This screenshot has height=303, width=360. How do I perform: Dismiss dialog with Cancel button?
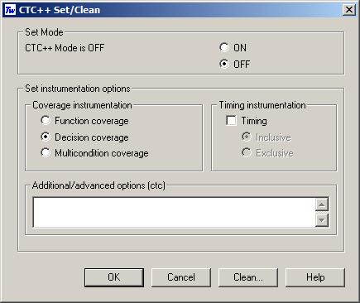pyautogui.click(x=181, y=277)
